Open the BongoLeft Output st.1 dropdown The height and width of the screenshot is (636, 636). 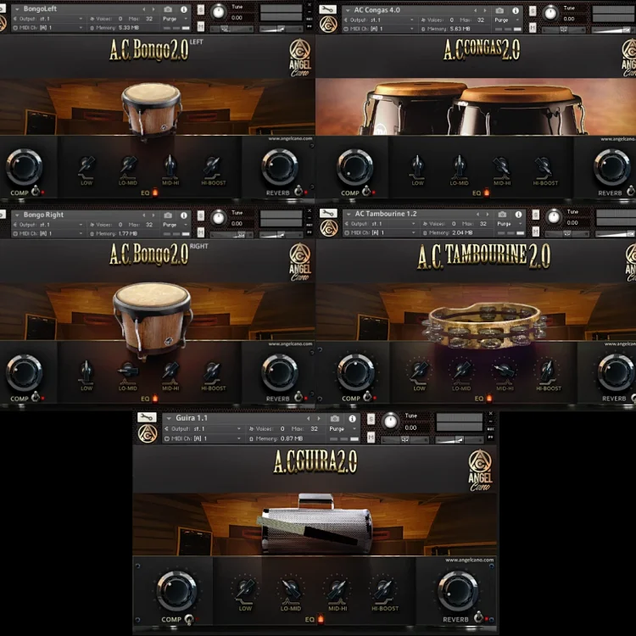tap(48, 19)
